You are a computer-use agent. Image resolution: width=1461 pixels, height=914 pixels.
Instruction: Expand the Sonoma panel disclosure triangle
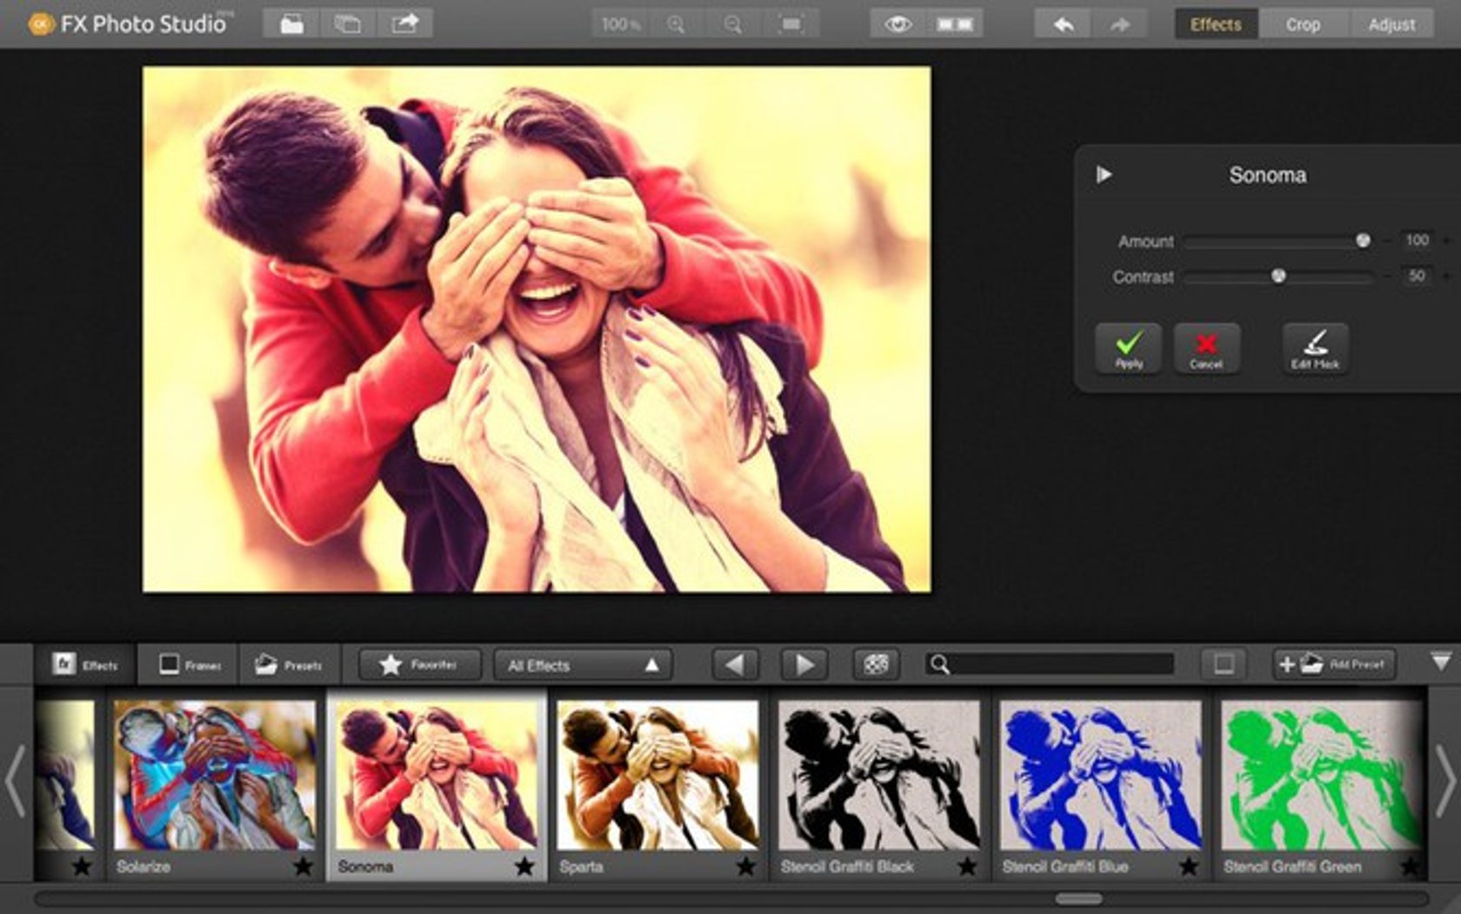click(1104, 174)
